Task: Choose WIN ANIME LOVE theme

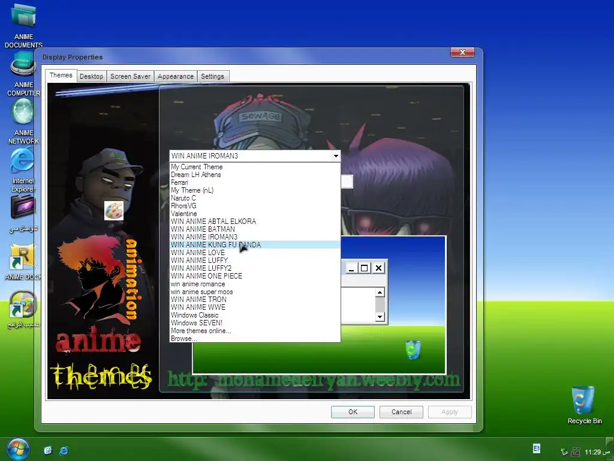Action: pyautogui.click(x=255, y=253)
